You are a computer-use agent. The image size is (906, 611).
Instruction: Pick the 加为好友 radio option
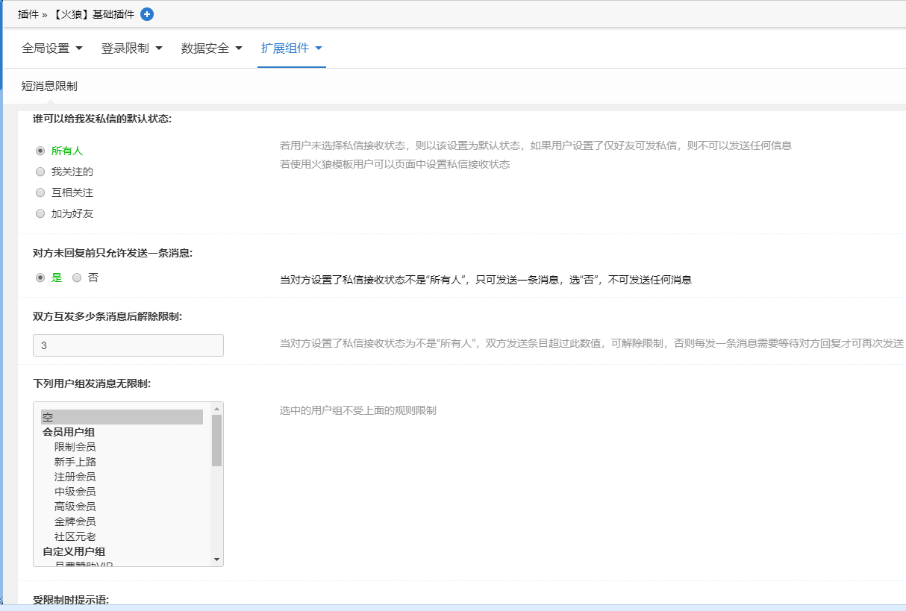pyautogui.click(x=40, y=213)
